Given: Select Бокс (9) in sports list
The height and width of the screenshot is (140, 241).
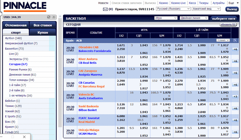Looking at the screenshot, I should click(10, 121).
